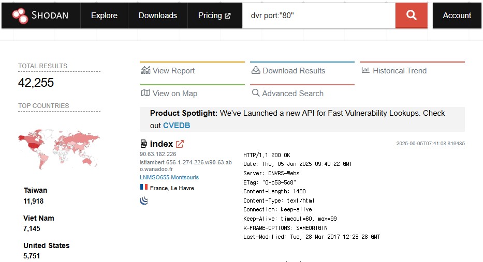Click the Connection: keep-alive line
Screen dimensions: 483x262
(277, 209)
